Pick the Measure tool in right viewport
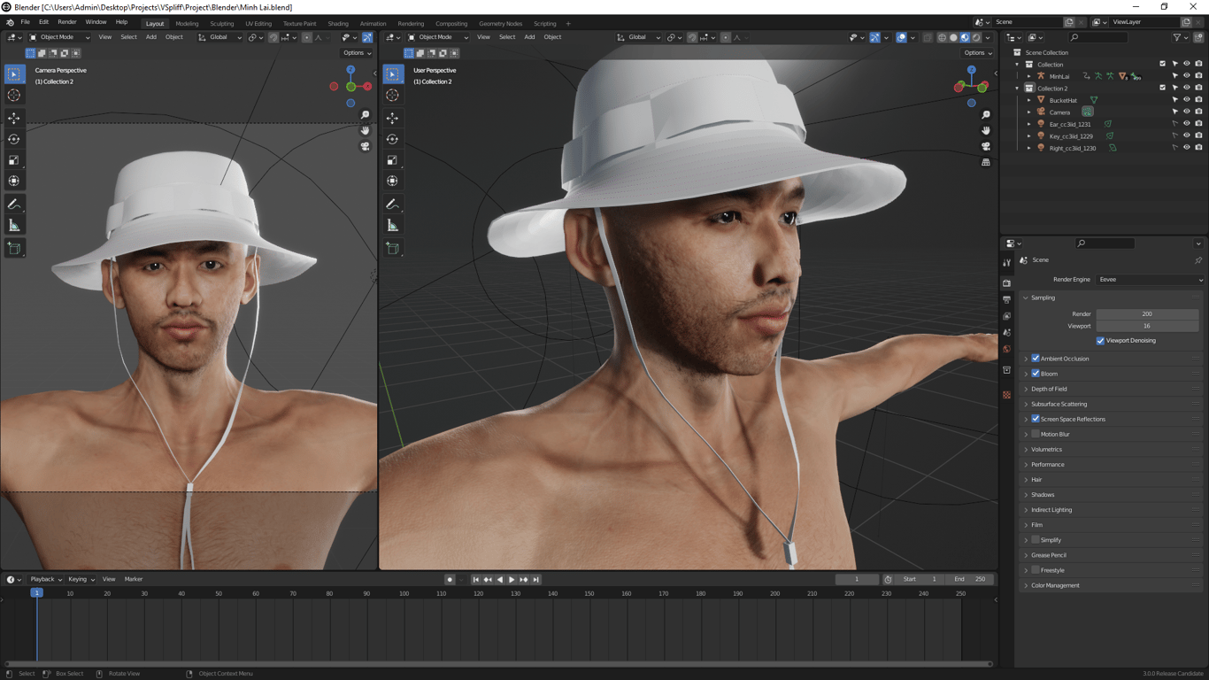This screenshot has width=1209, height=680. 393,226
